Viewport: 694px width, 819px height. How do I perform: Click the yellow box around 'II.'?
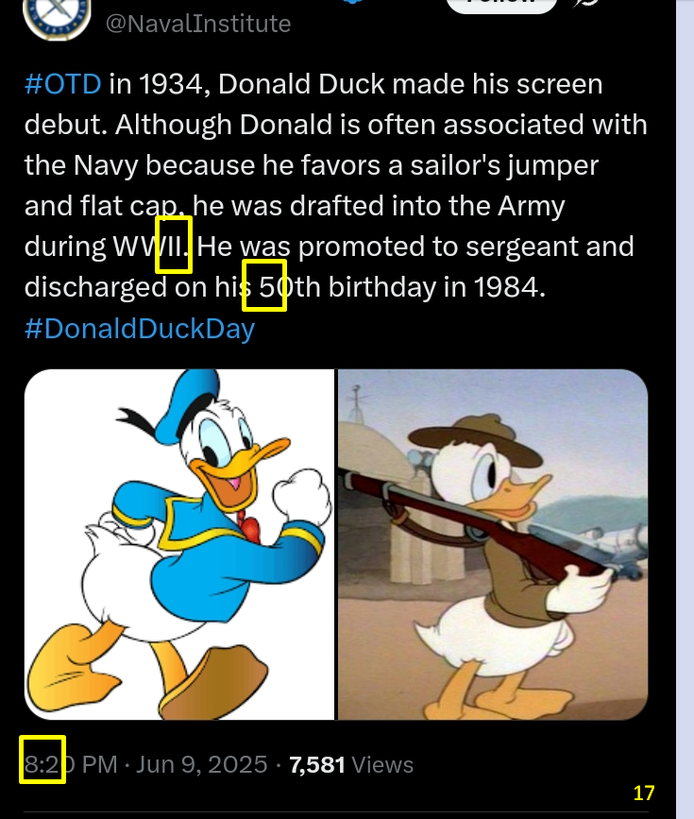tap(174, 246)
